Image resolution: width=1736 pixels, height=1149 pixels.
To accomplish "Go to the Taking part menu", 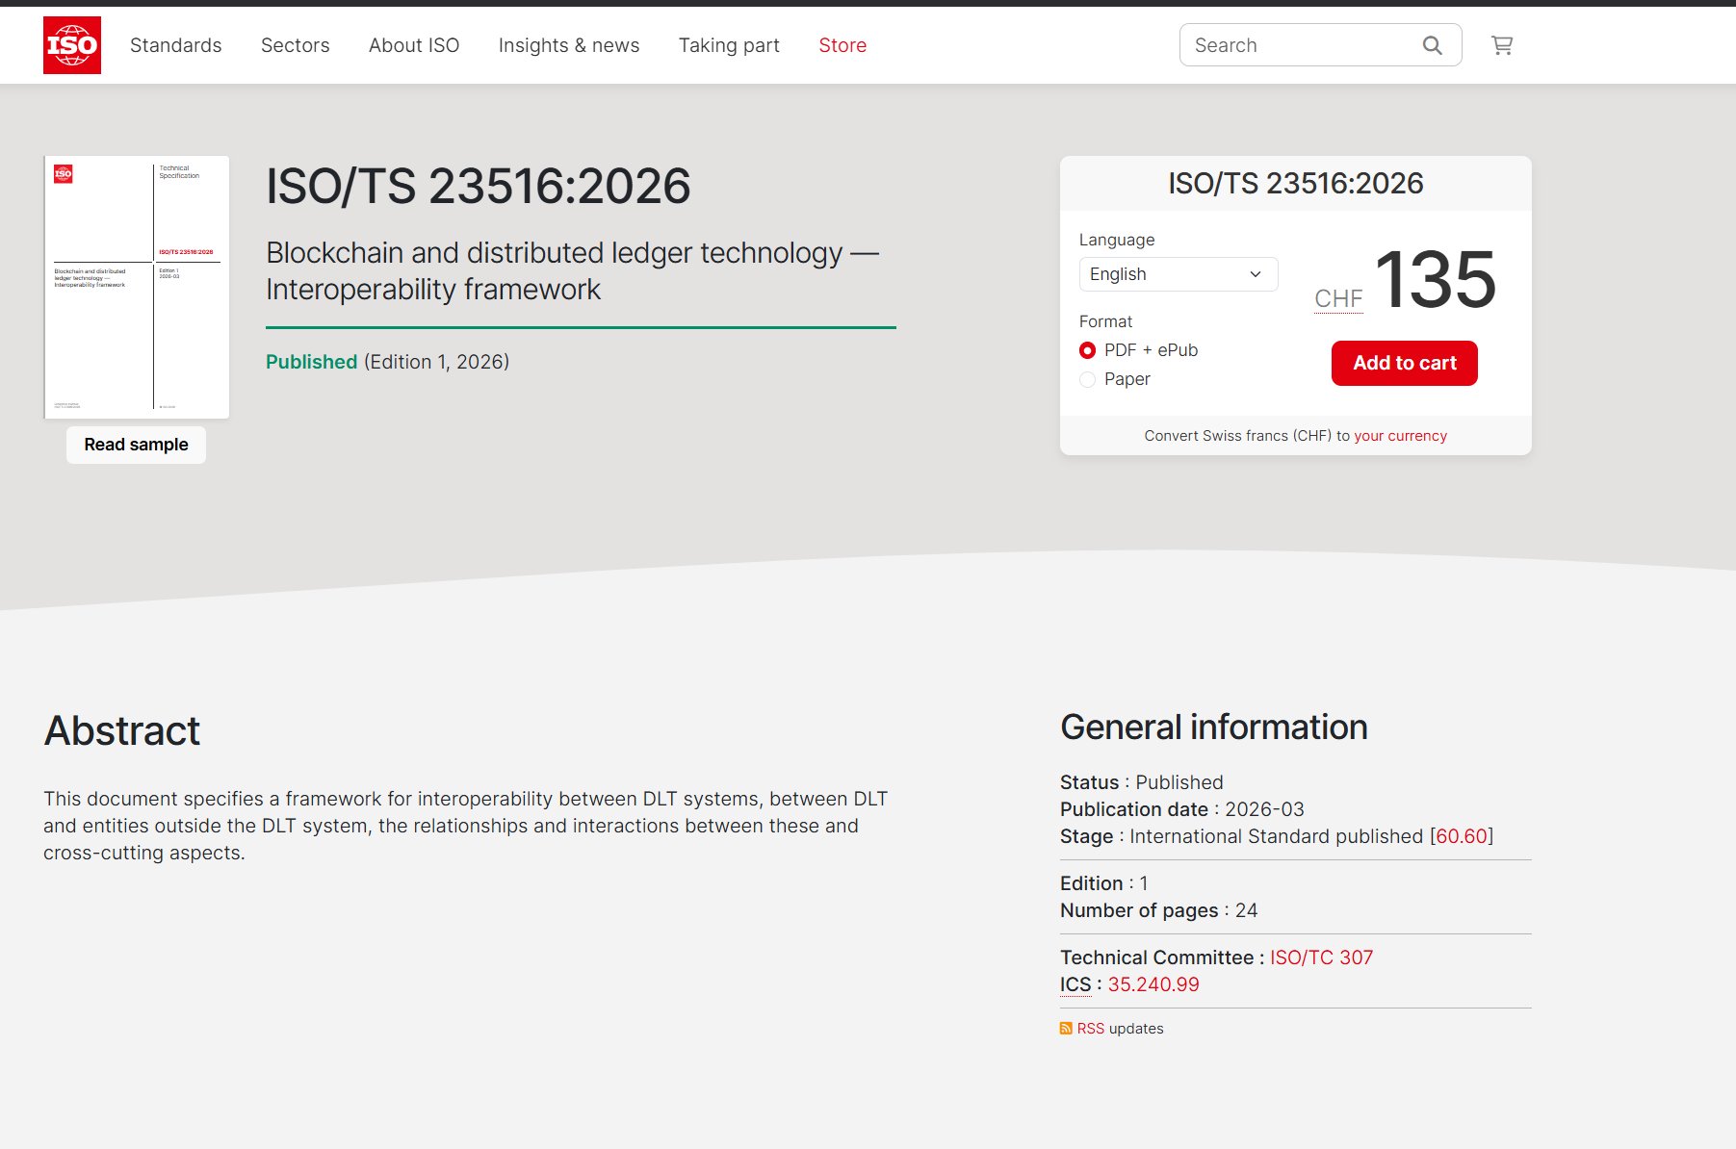I will tap(729, 45).
